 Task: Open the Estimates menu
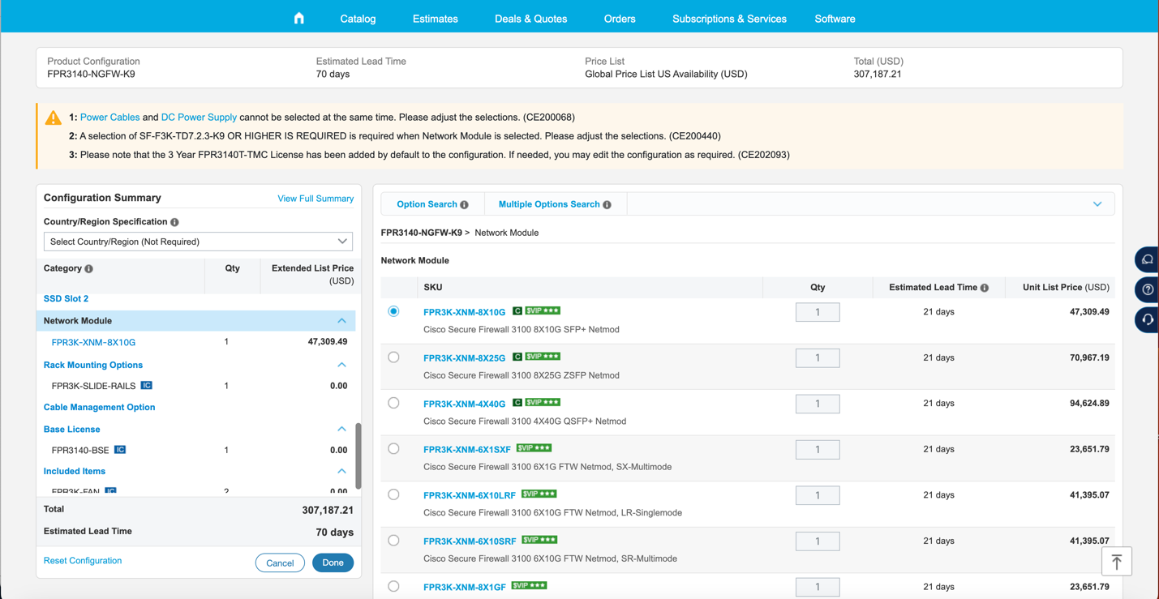point(435,19)
